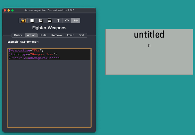
Task: Click the Action Inspector window title bar
Action: coord(49,10)
